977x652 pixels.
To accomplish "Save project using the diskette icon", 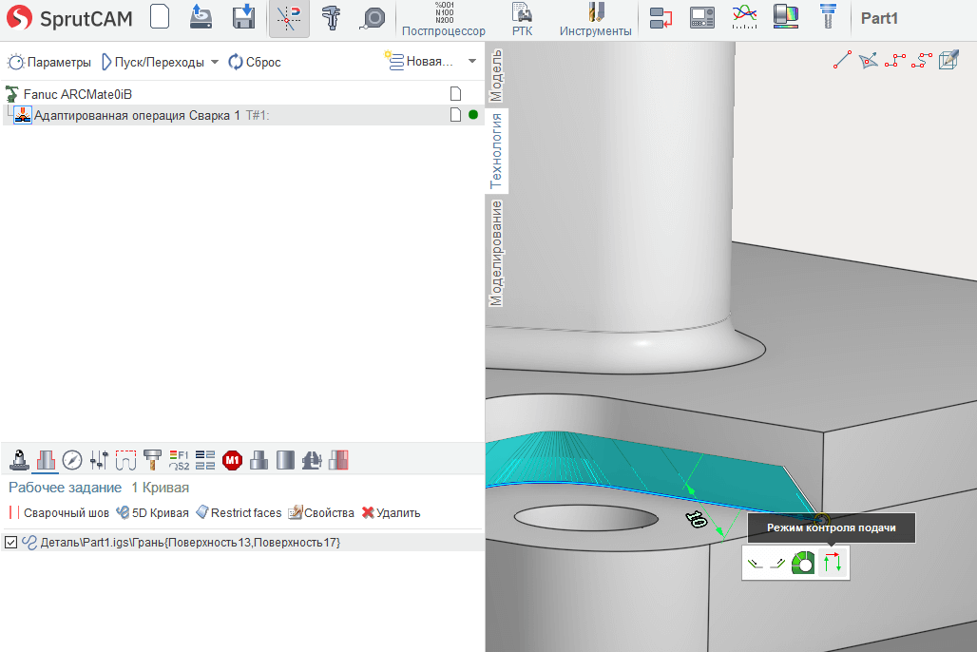I will coord(243,17).
